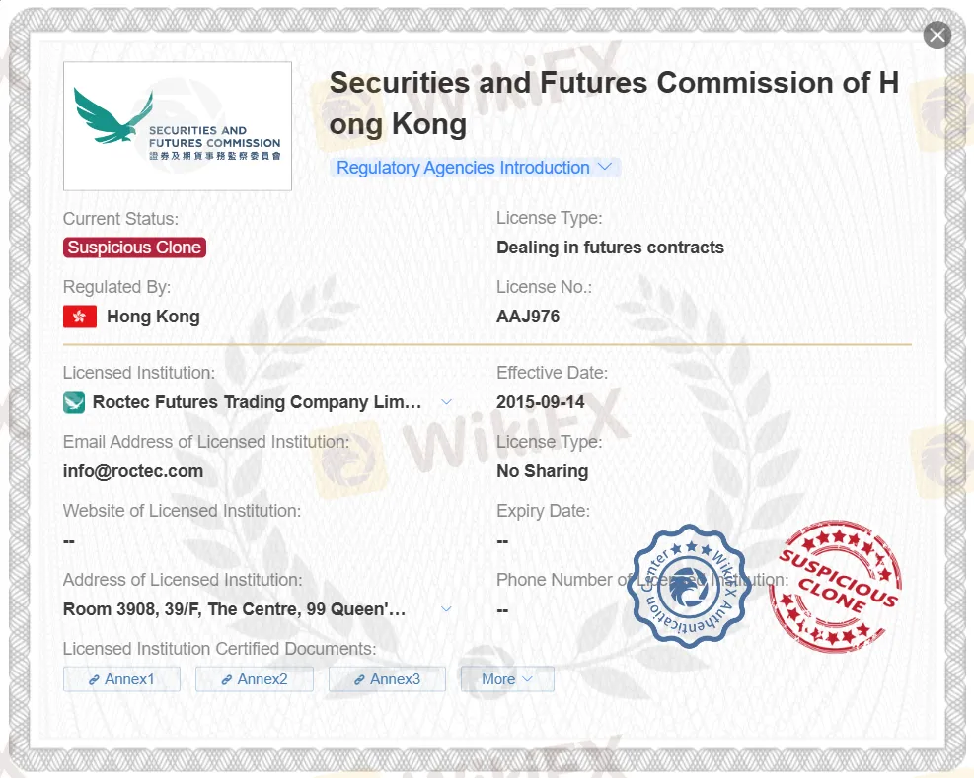
Task: Click the info@roctec.com email address
Action: [133, 471]
